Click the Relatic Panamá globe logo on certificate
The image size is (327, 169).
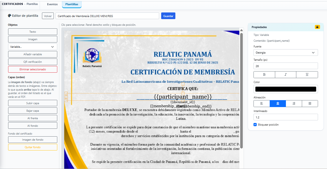tap(92, 57)
